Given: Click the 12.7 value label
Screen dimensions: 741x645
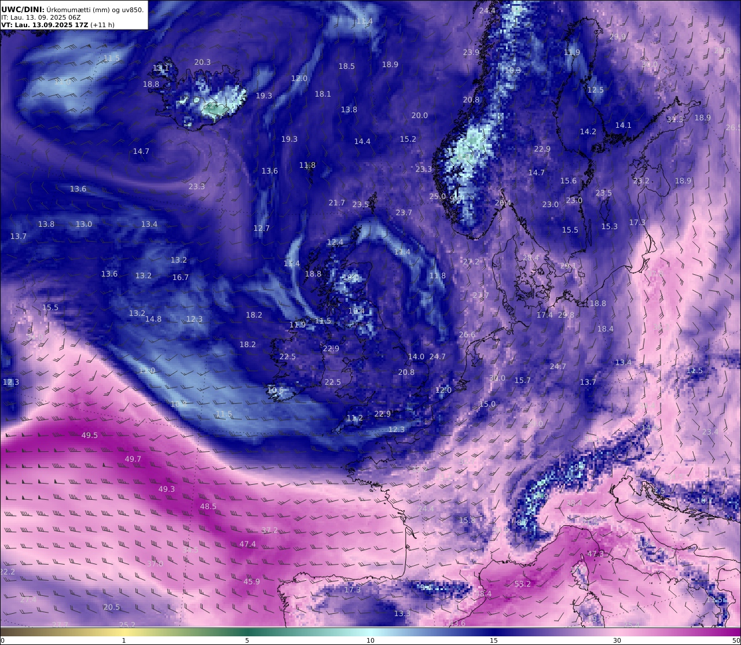Looking at the screenshot, I should [262, 228].
